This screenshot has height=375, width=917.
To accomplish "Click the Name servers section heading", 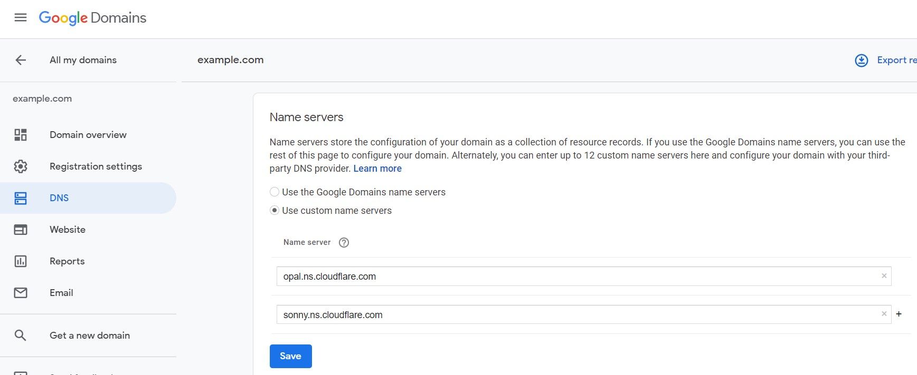I will 306,117.
